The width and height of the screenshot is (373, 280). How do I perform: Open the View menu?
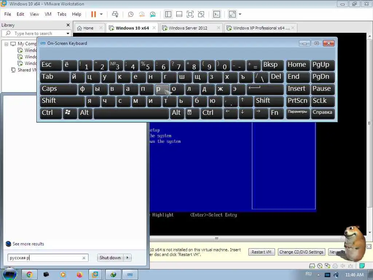[x=34, y=14]
